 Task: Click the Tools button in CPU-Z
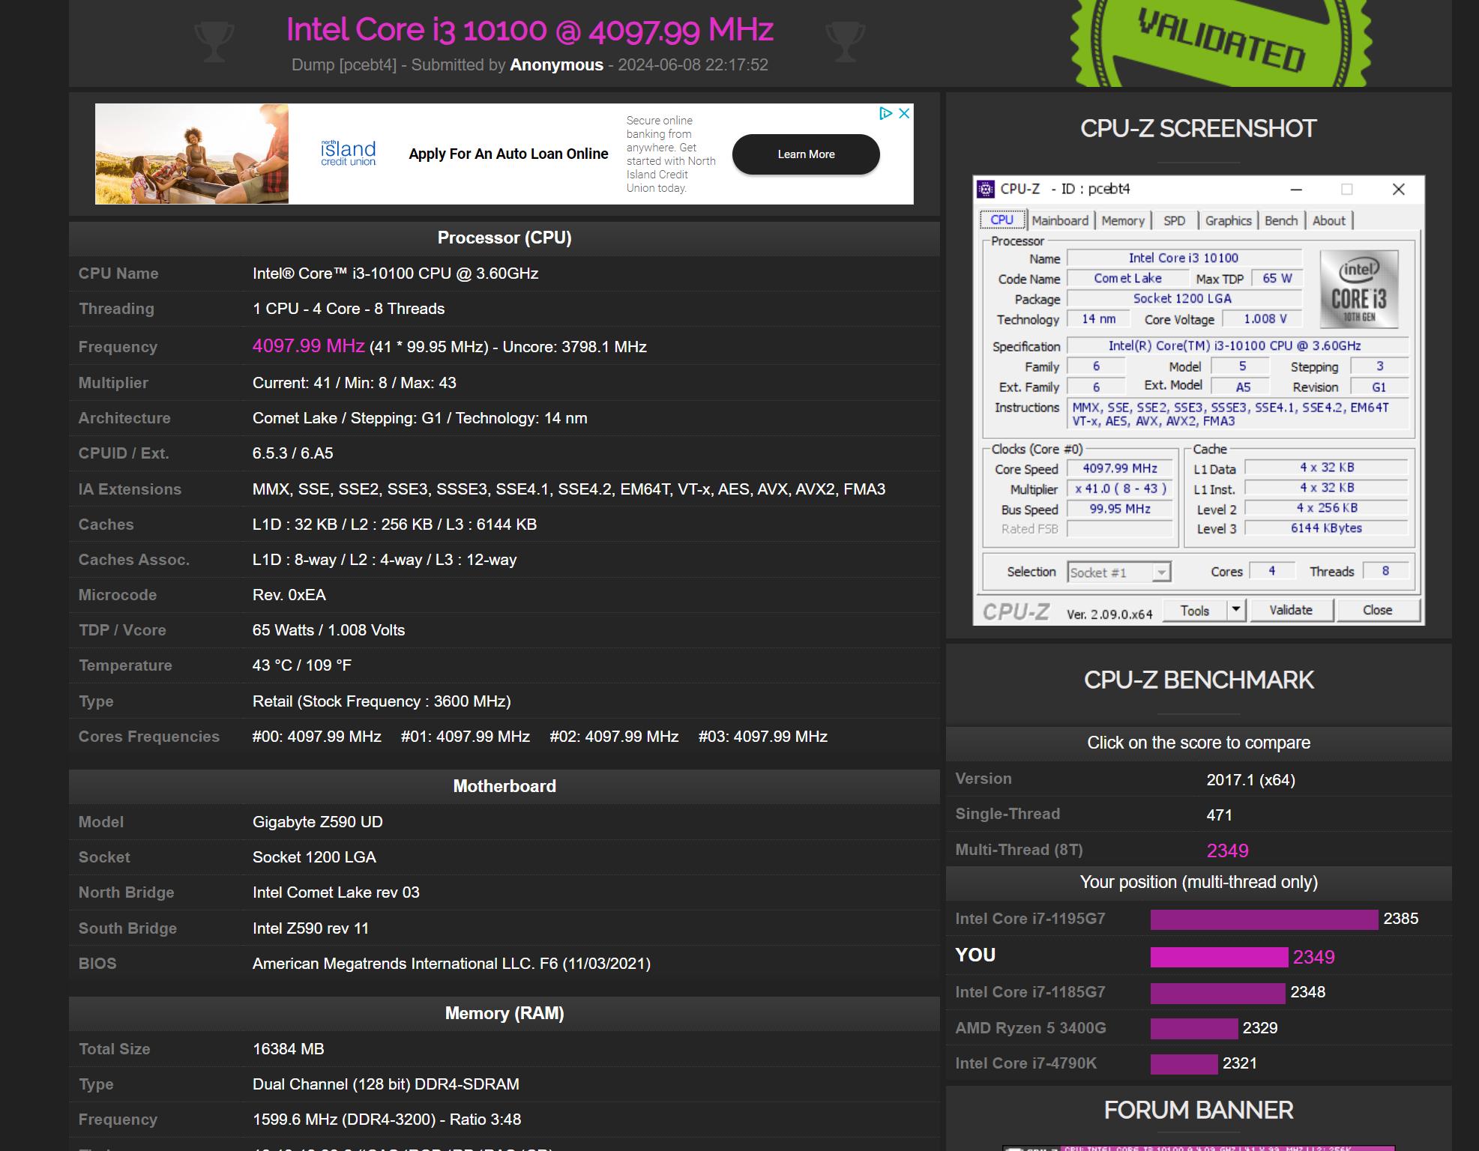1194,610
